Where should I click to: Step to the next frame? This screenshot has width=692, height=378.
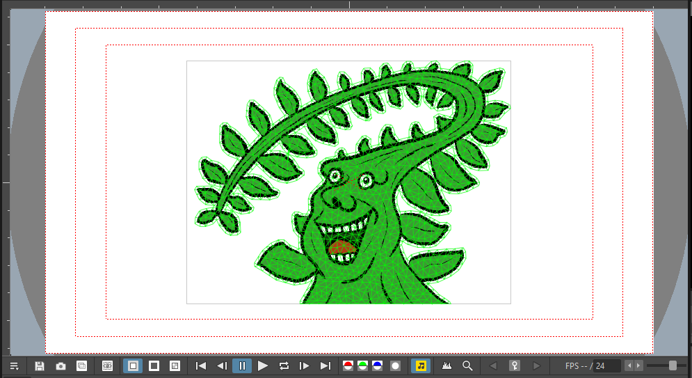(x=305, y=366)
